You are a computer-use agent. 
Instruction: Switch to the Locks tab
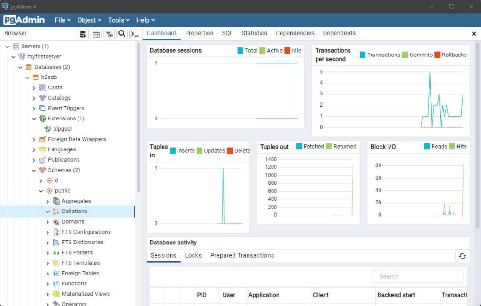pyautogui.click(x=193, y=255)
